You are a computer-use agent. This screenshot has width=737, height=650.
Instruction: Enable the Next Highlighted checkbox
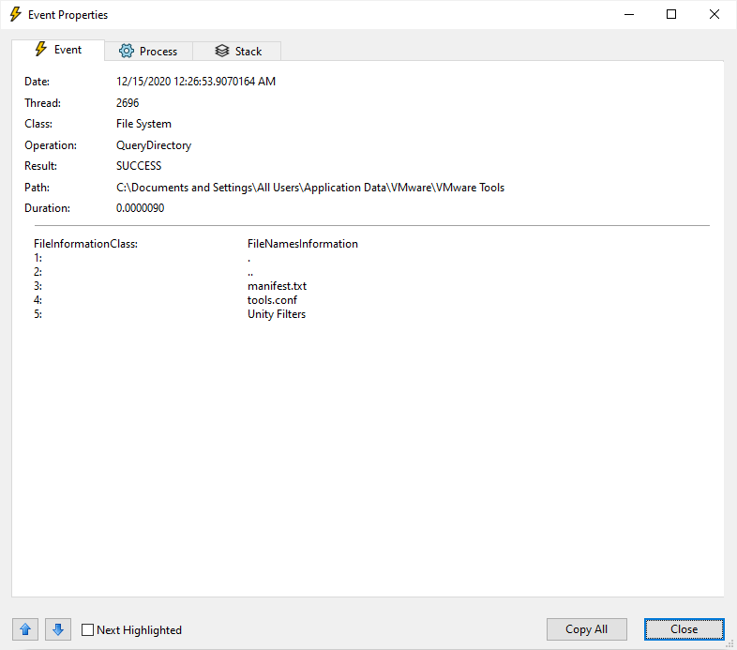[x=88, y=630]
